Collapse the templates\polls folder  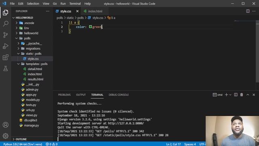pyautogui.click(x=18, y=64)
